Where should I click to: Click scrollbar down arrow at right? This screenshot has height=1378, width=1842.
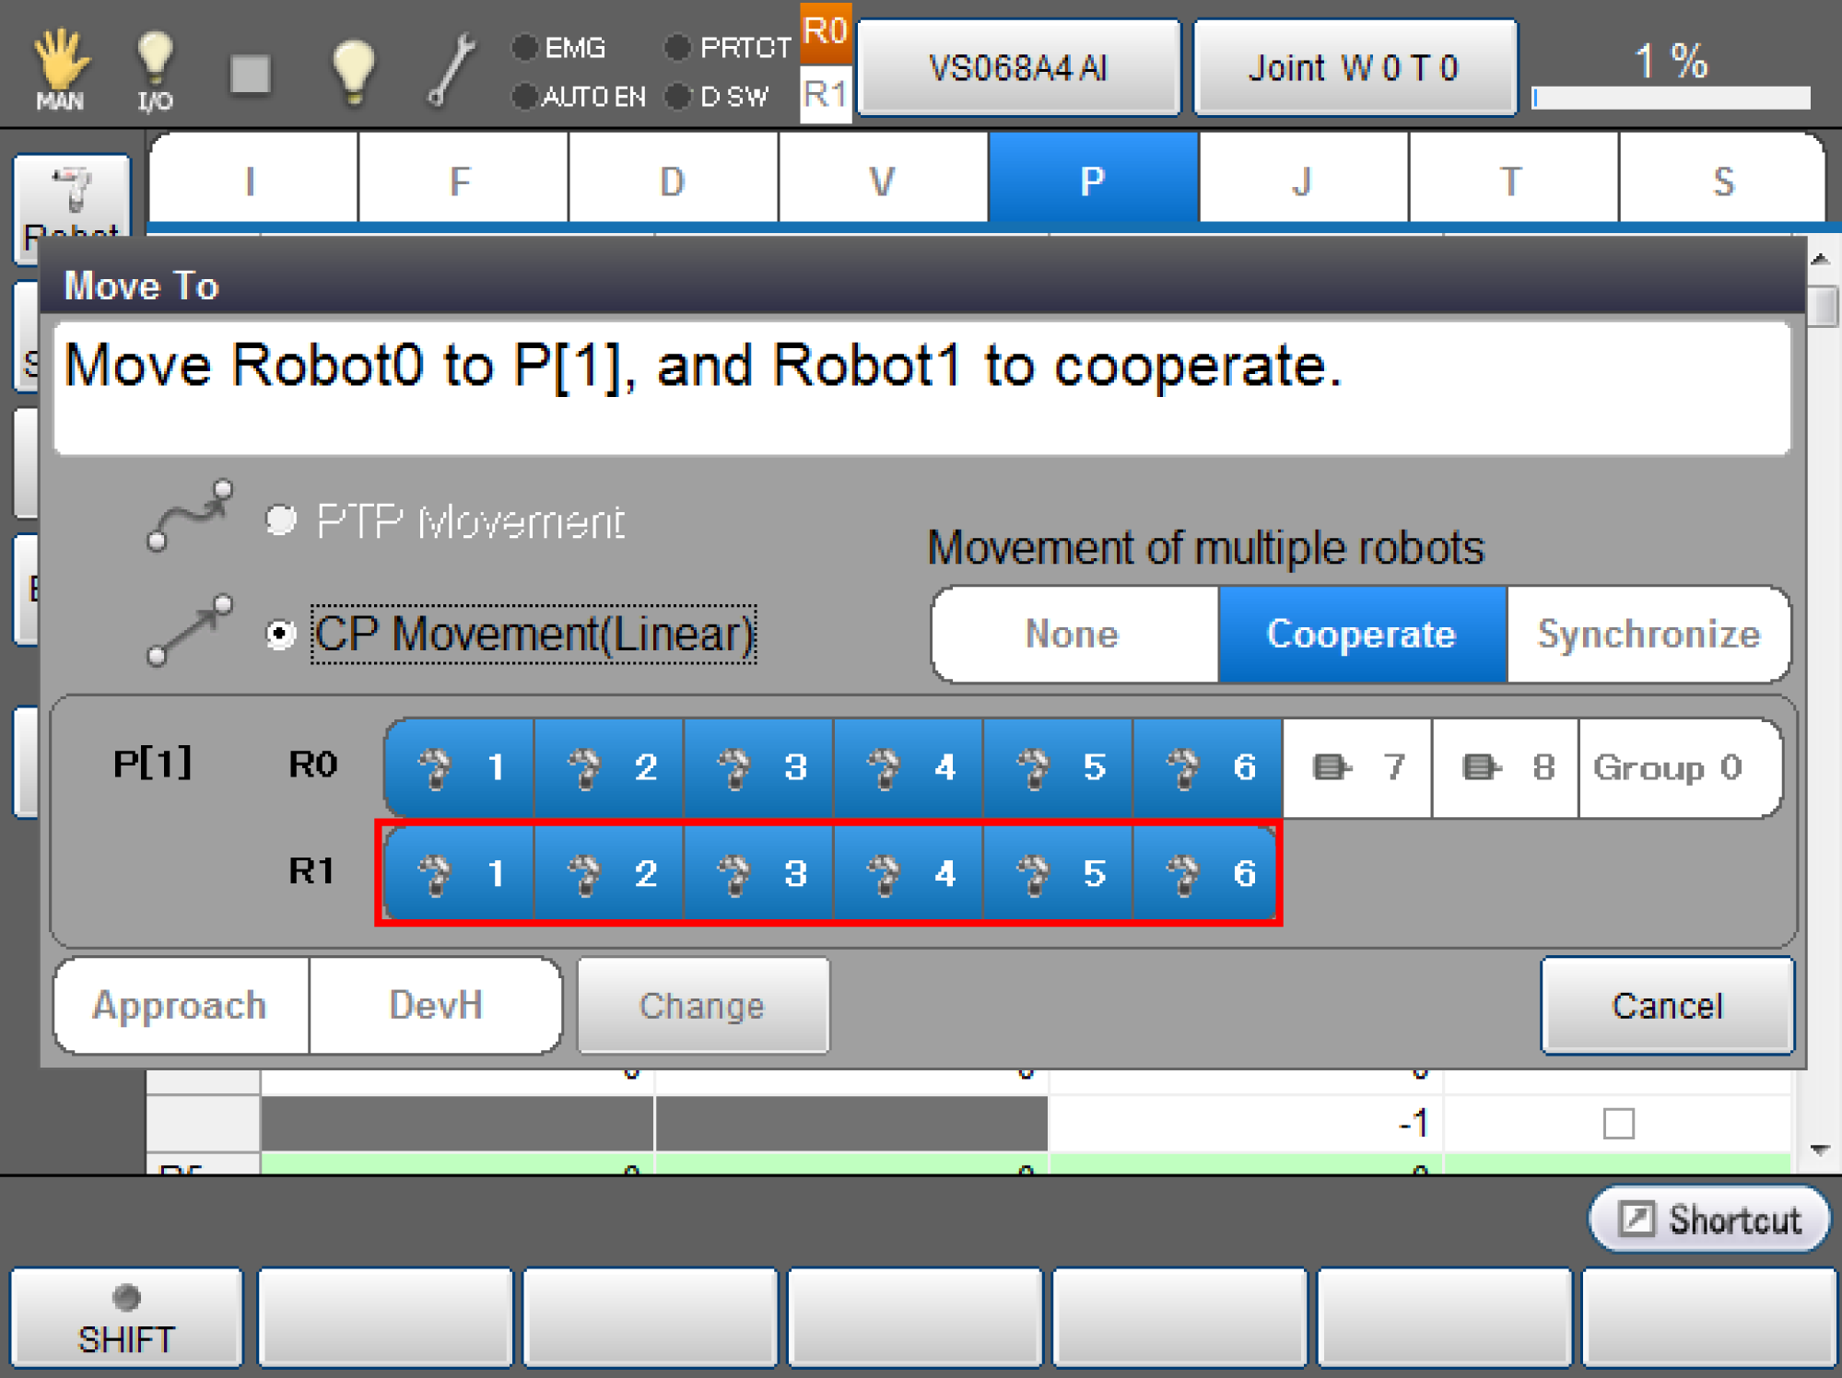pyautogui.click(x=1820, y=1150)
